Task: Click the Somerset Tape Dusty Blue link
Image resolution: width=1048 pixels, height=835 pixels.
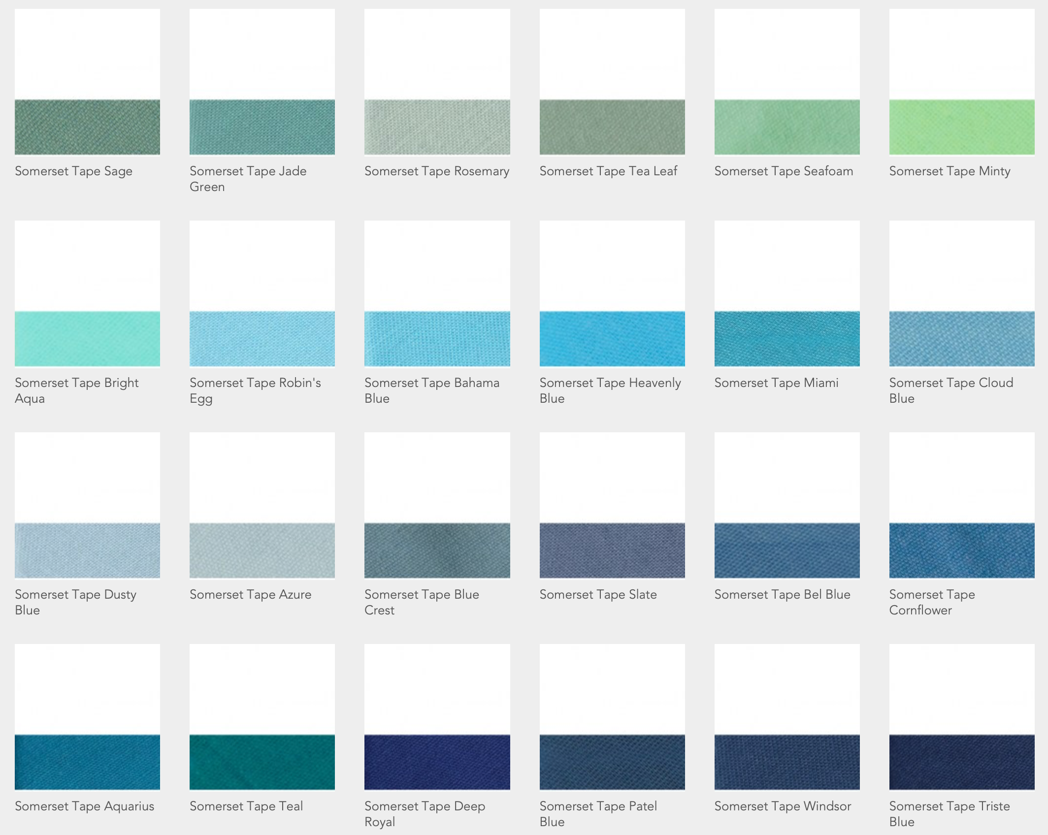Action: (75, 602)
